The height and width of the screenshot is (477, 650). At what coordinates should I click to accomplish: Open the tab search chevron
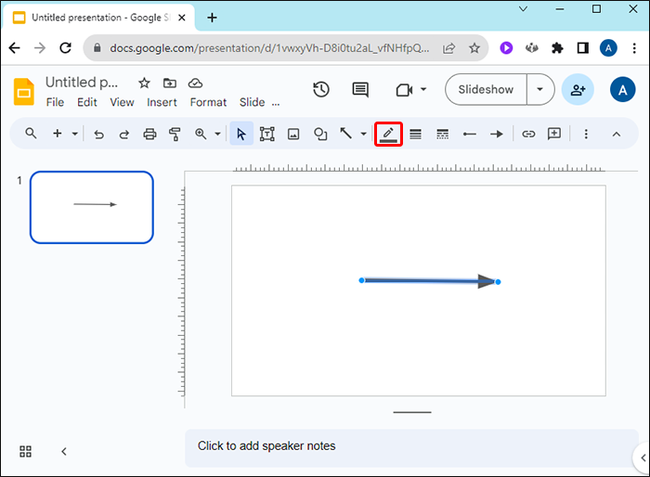click(523, 9)
